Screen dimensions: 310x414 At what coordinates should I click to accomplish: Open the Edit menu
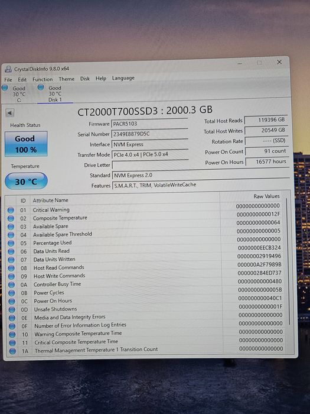[x=22, y=79]
